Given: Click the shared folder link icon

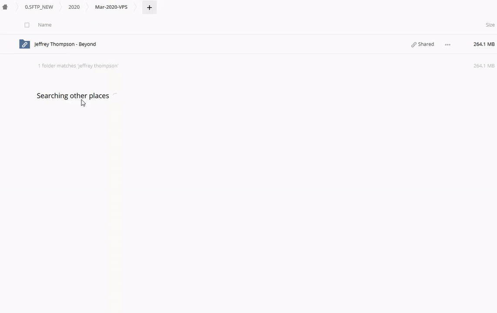Looking at the screenshot, I should (25, 44).
